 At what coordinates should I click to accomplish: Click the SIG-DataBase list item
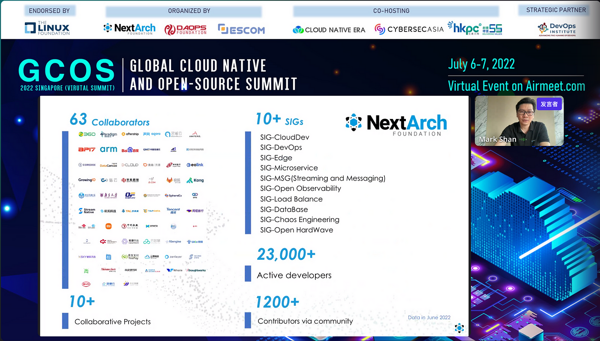(284, 209)
